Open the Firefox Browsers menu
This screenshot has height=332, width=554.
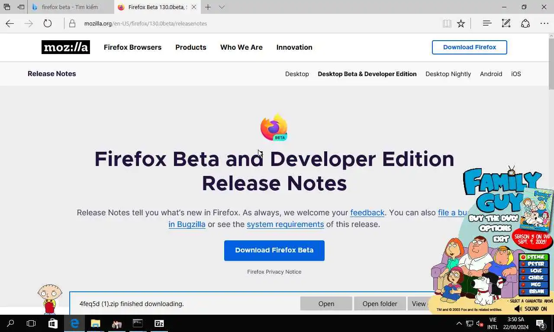[132, 47]
